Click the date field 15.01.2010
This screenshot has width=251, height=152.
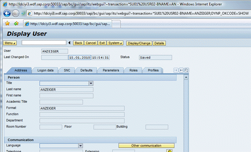(80, 58)
